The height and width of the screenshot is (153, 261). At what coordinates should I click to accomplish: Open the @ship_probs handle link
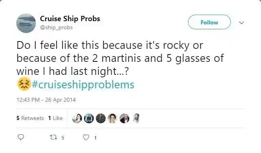point(56,27)
